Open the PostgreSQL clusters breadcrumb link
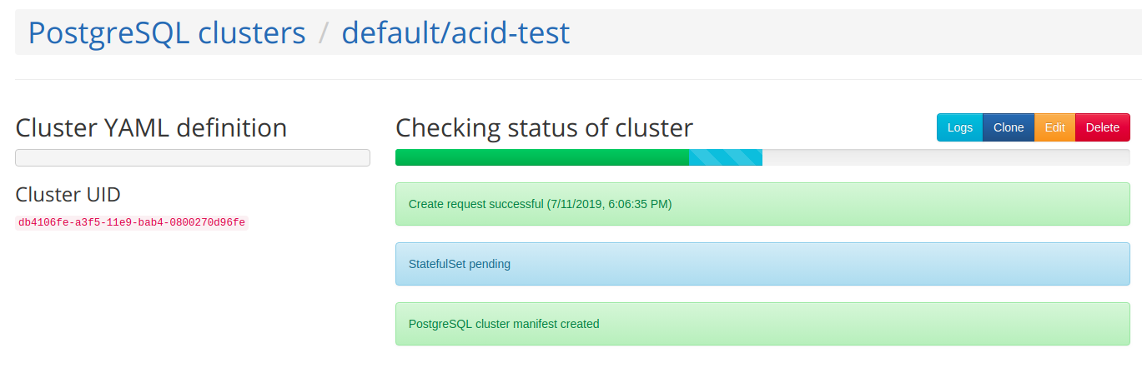The height and width of the screenshot is (368, 1142). click(x=167, y=32)
